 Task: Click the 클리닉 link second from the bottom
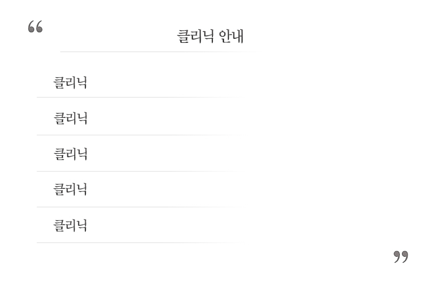70,190
